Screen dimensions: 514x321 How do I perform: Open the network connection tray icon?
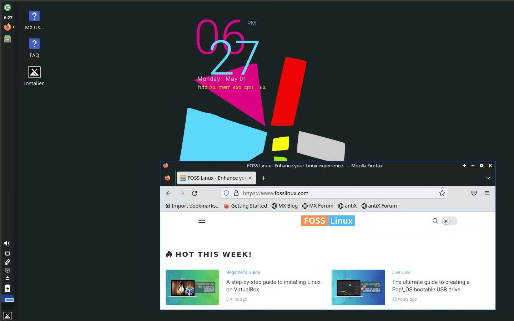[x=7, y=254]
